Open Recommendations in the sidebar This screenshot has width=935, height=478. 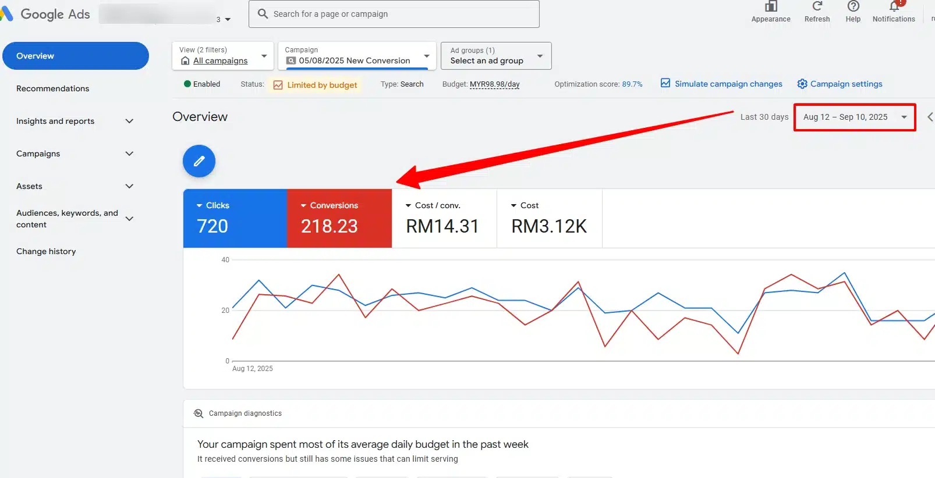(x=53, y=88)
